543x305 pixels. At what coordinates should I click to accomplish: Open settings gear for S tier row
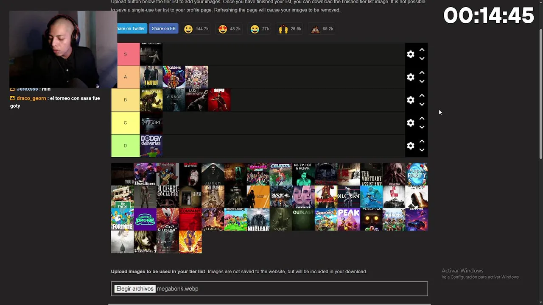pos(410,54)
